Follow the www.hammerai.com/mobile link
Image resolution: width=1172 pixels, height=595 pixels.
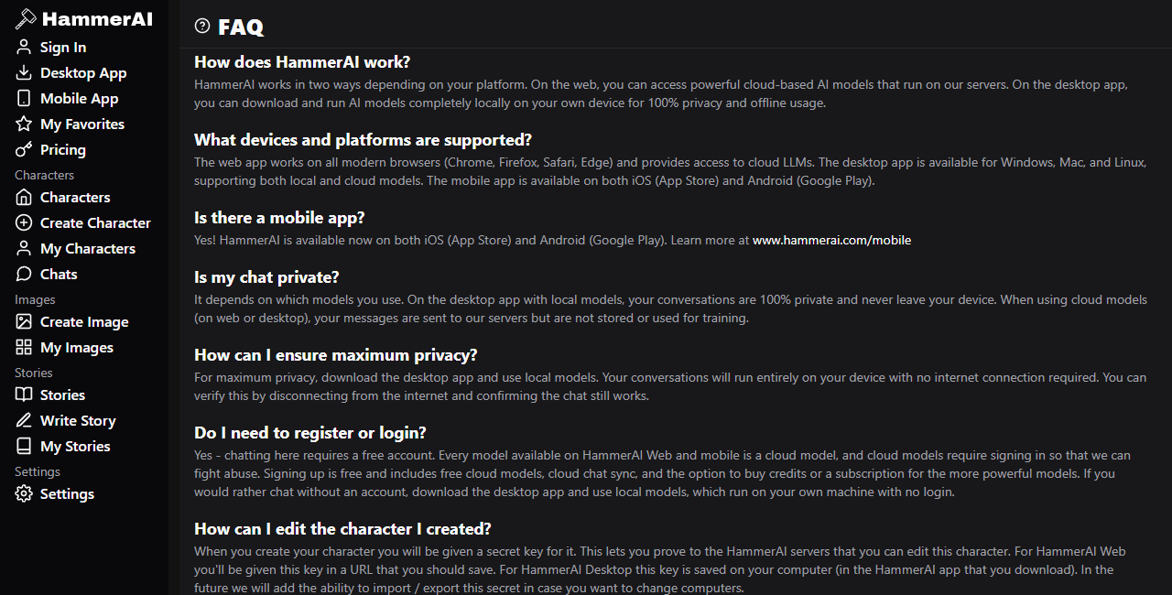click(831, 241)
